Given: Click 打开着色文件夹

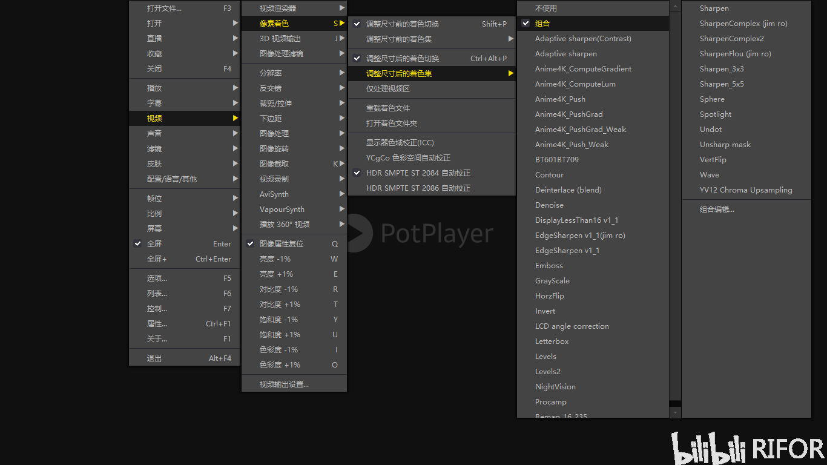Looking at the screenshot, I should [432, 123].
